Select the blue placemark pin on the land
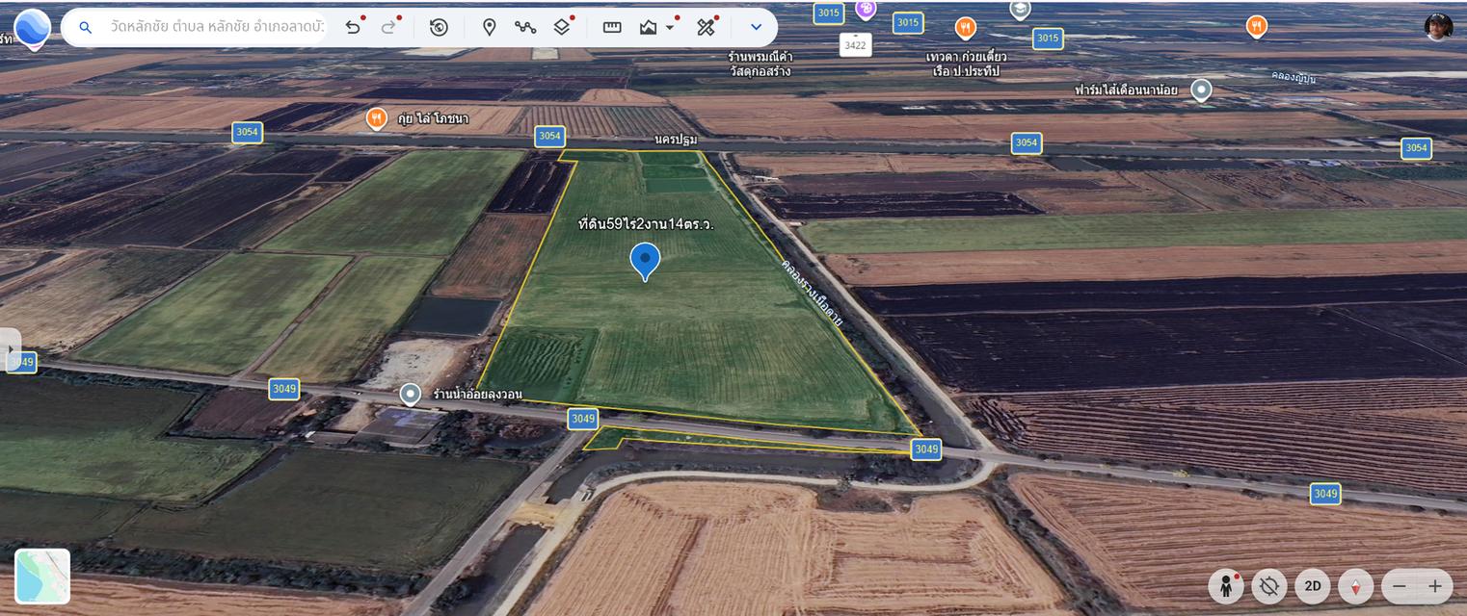The image size is (1467, 616). coord(645,261)
